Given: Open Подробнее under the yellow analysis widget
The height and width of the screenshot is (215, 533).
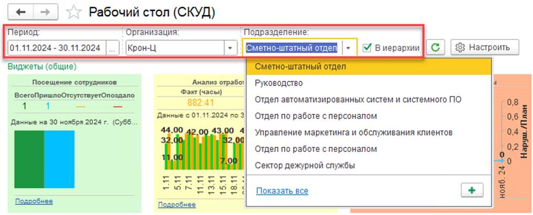Looking at the screenshot, I should pos(177,205).
